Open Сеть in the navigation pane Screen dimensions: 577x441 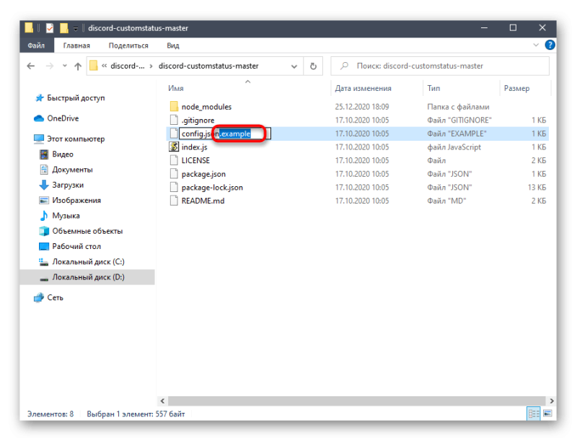pos(56,297)
